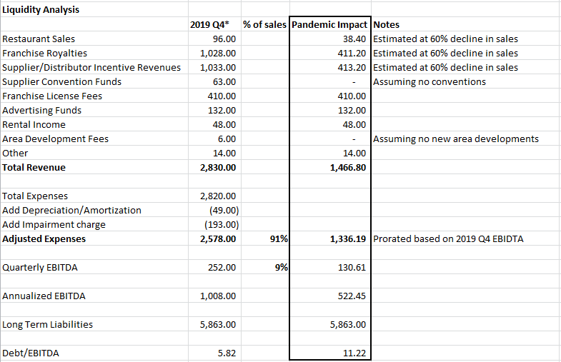Select the Liquidity Analysis title cell

[x=94, y=10]
